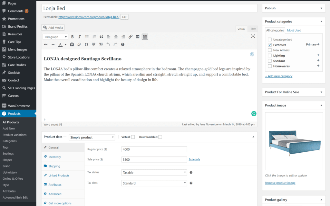Insert a numbered list

tap(94, 37)
